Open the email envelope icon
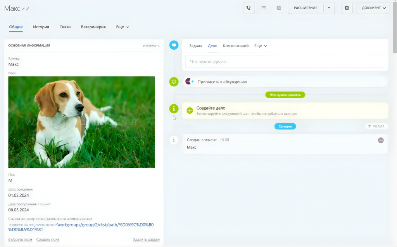 click(264, 8)
